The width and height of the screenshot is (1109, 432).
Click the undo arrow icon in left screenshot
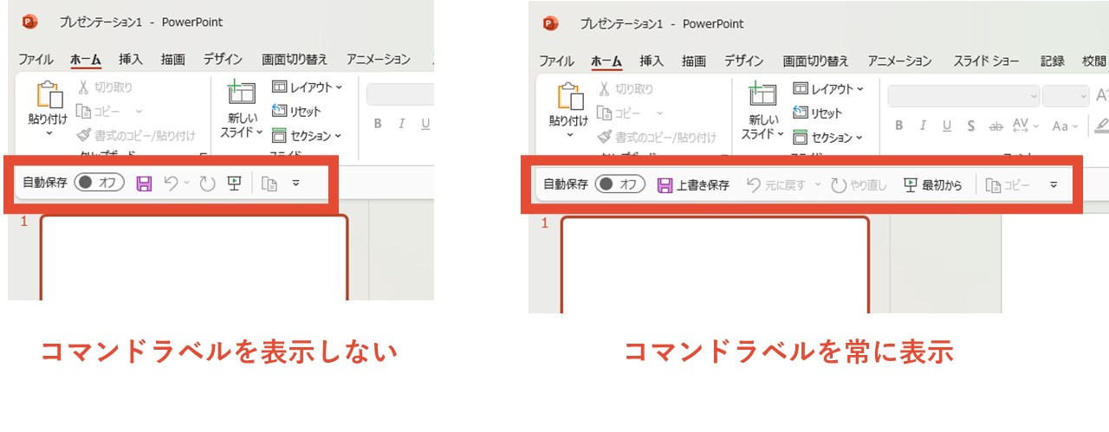(x=171, y=183)
